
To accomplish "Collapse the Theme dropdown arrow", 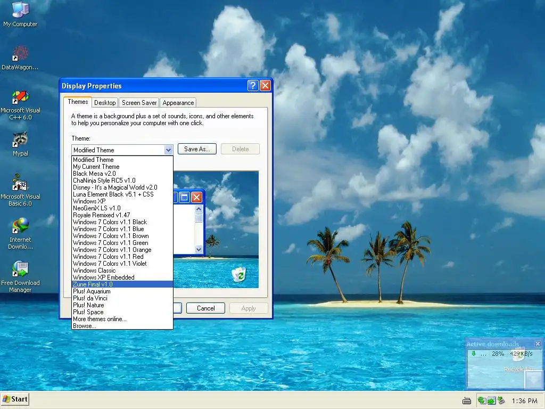I will (x=168, y=150).
